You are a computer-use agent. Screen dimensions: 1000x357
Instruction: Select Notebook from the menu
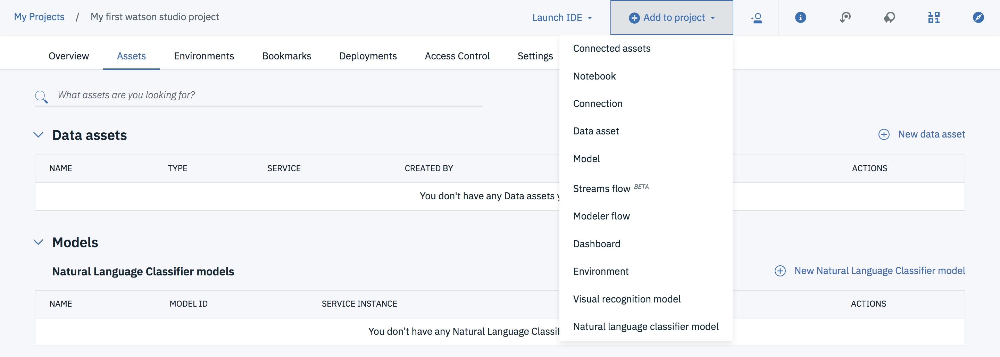594,76
